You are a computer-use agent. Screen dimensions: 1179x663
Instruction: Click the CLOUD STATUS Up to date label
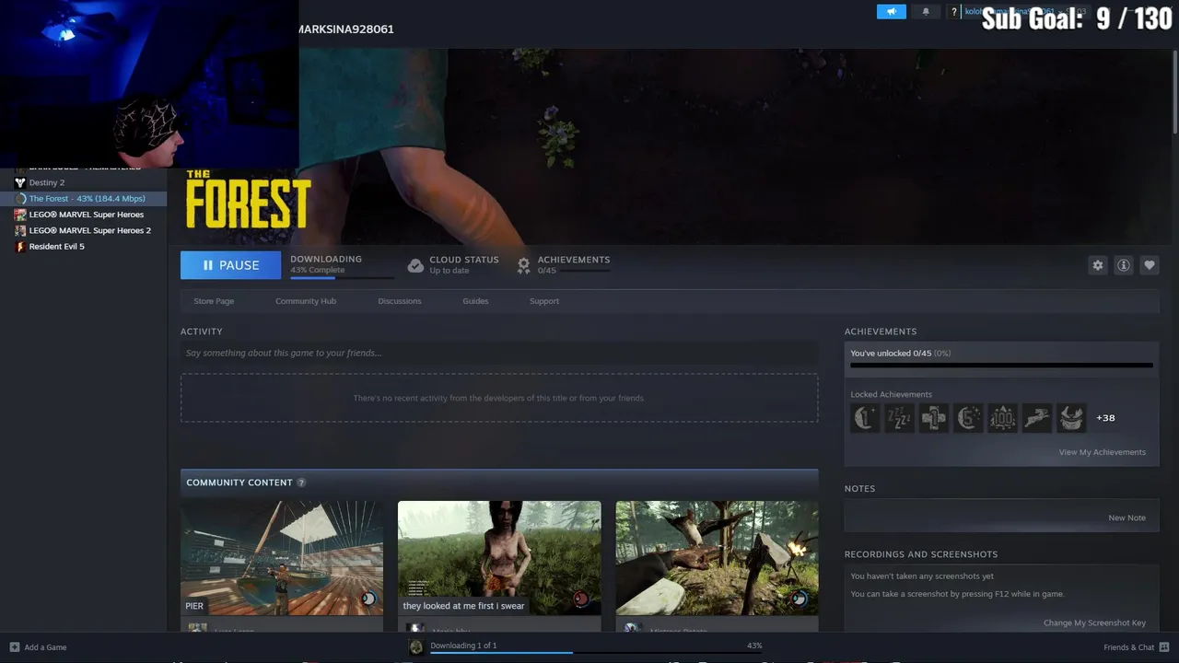[463, 264]
